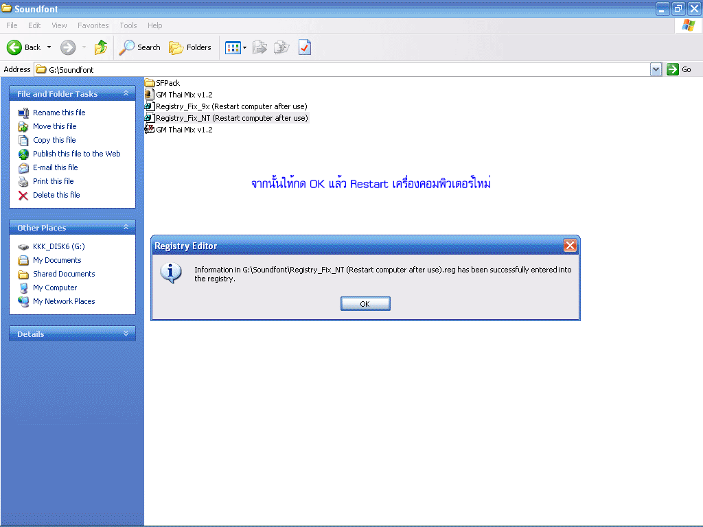Expand the address bar dropdown

tap(656, 69)
